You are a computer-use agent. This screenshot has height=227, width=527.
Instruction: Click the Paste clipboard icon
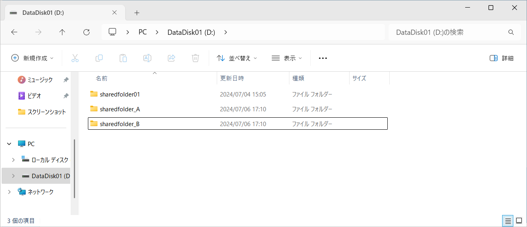point(123,58)
